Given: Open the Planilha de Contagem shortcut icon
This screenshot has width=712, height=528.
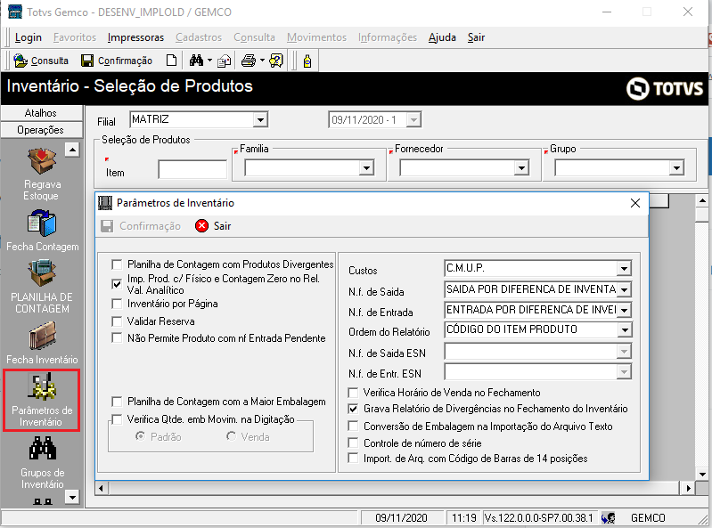Looking at the screenshot, I should click(x=42, y=273).
